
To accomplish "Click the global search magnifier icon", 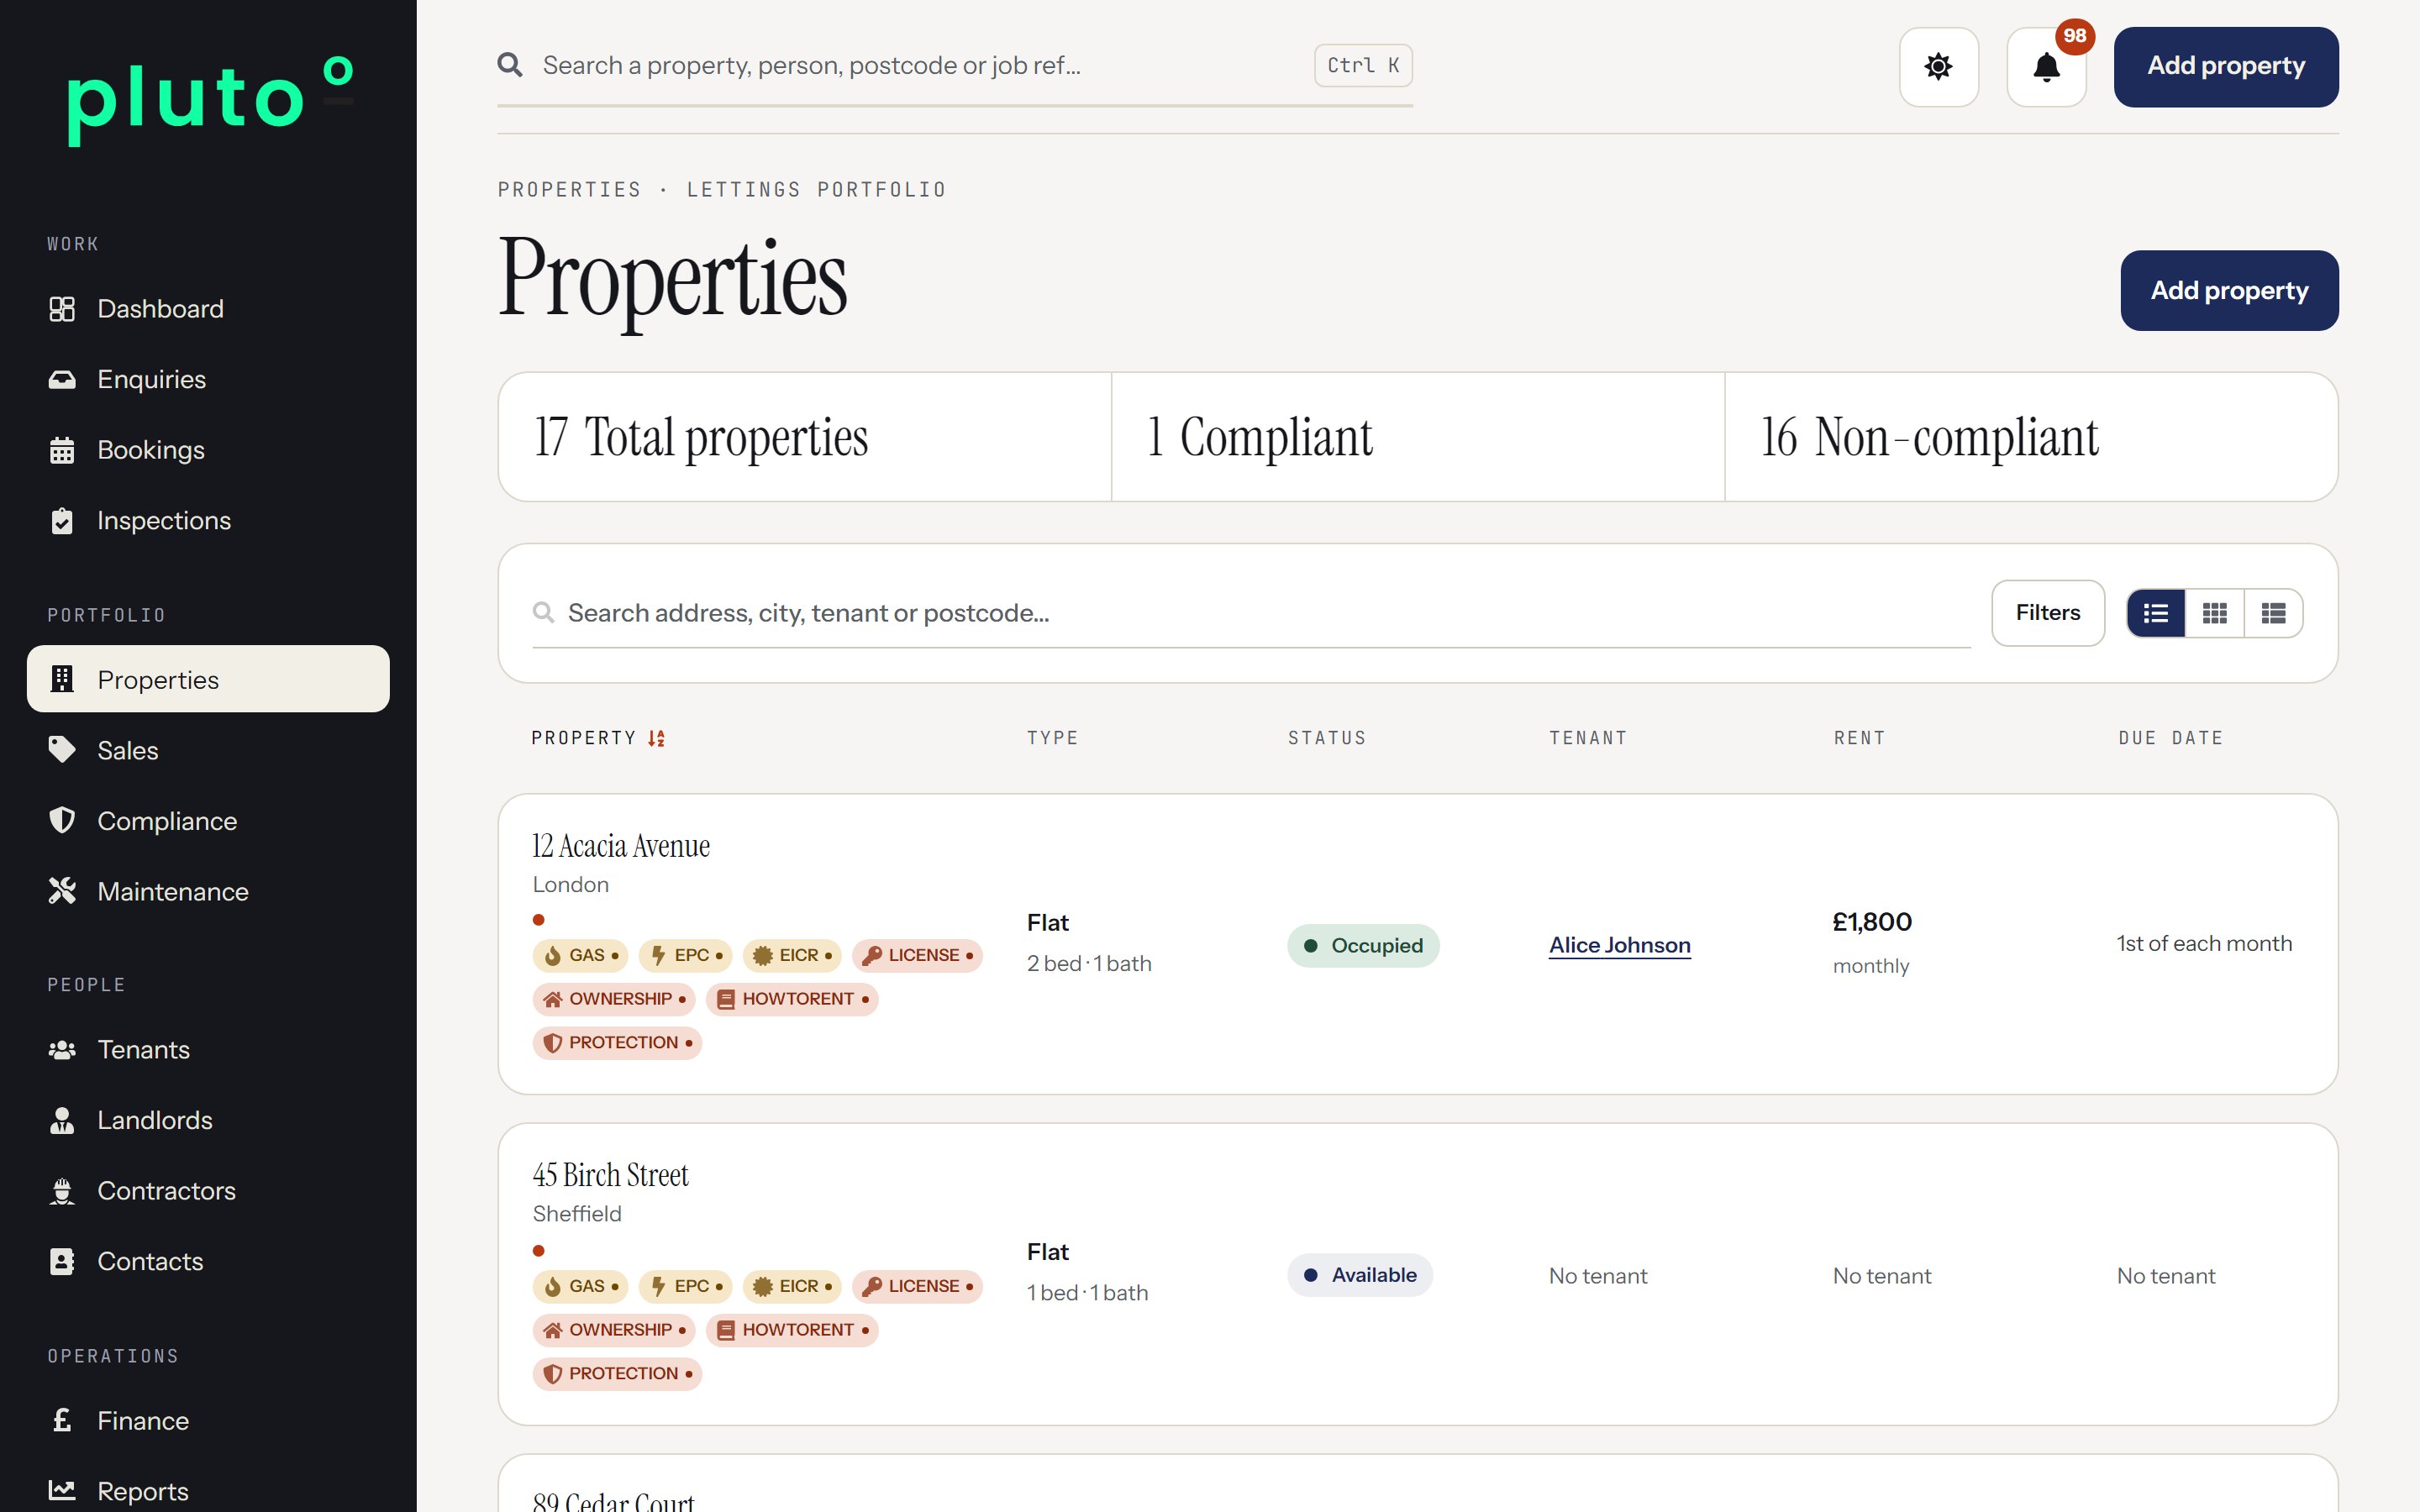I will pos(510,65).
